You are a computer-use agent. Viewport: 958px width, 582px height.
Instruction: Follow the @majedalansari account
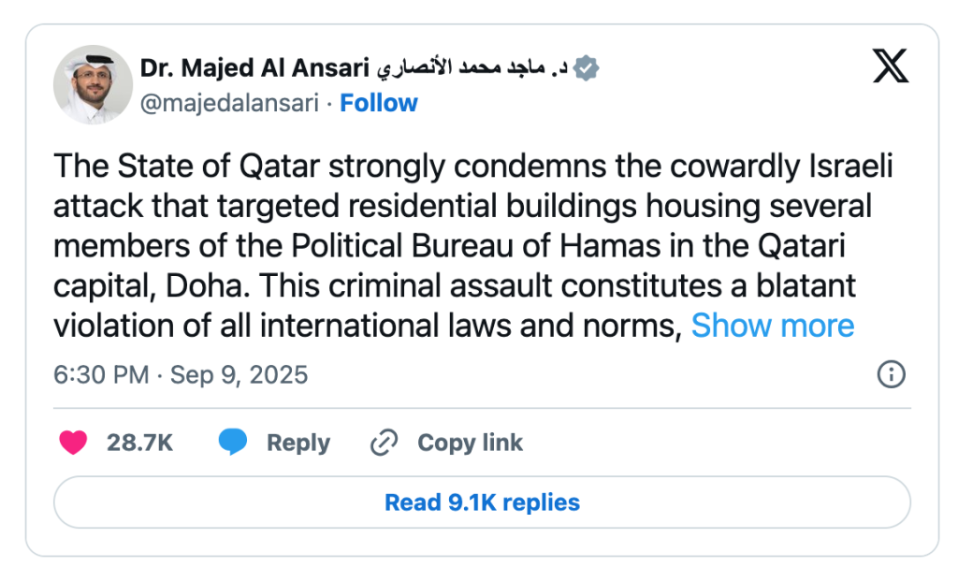pos(378,103)
